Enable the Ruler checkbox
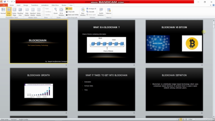 pos(44,9)
